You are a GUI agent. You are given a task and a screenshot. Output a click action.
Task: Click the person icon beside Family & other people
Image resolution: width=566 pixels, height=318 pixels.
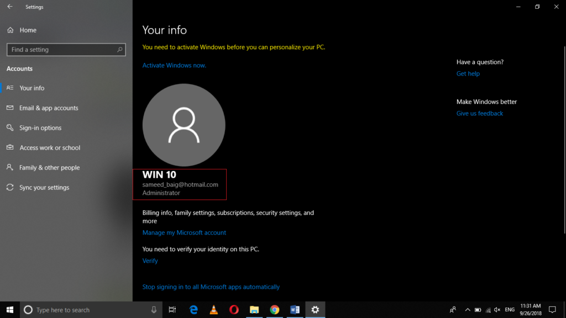(10, 167)
